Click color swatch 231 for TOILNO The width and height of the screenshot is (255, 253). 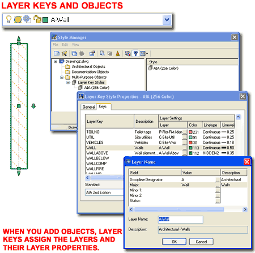click(x=191, y=132)
